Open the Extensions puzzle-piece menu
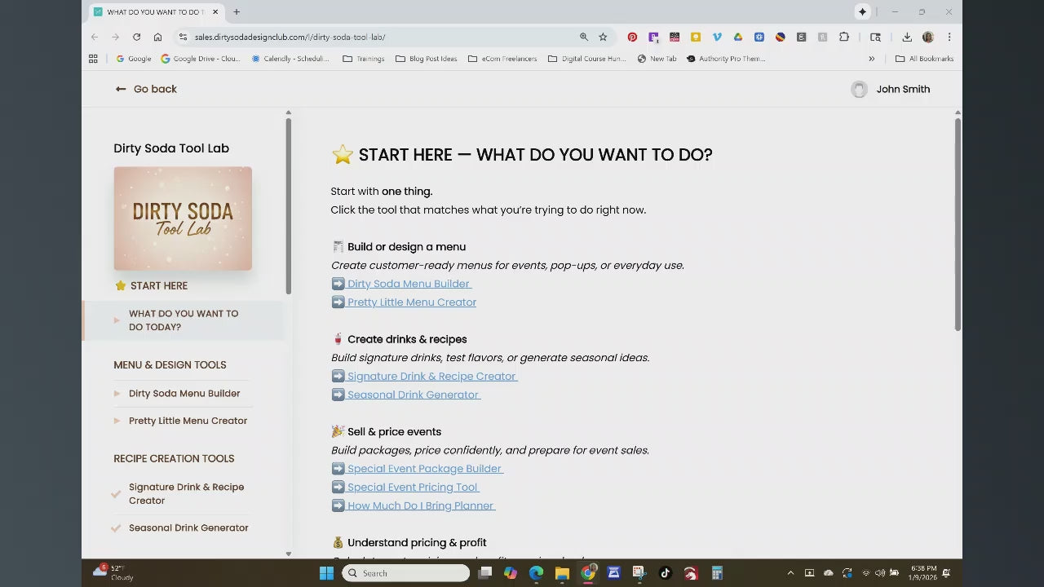The width and height of the screenshot is (1044, 587). click(x=844, y=37)
